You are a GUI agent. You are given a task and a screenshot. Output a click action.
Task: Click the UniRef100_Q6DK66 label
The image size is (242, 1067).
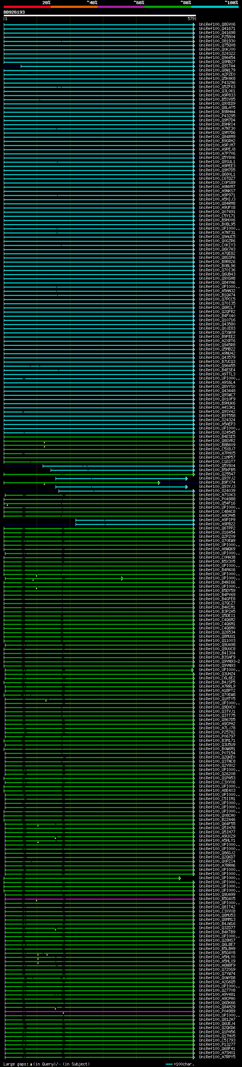[x=217, y=1003]
